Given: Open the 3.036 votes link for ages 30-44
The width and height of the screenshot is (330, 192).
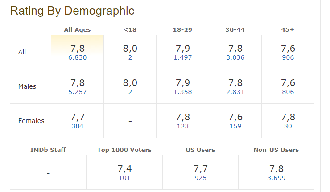Looking at the screenshot, I should click(235, 57).
